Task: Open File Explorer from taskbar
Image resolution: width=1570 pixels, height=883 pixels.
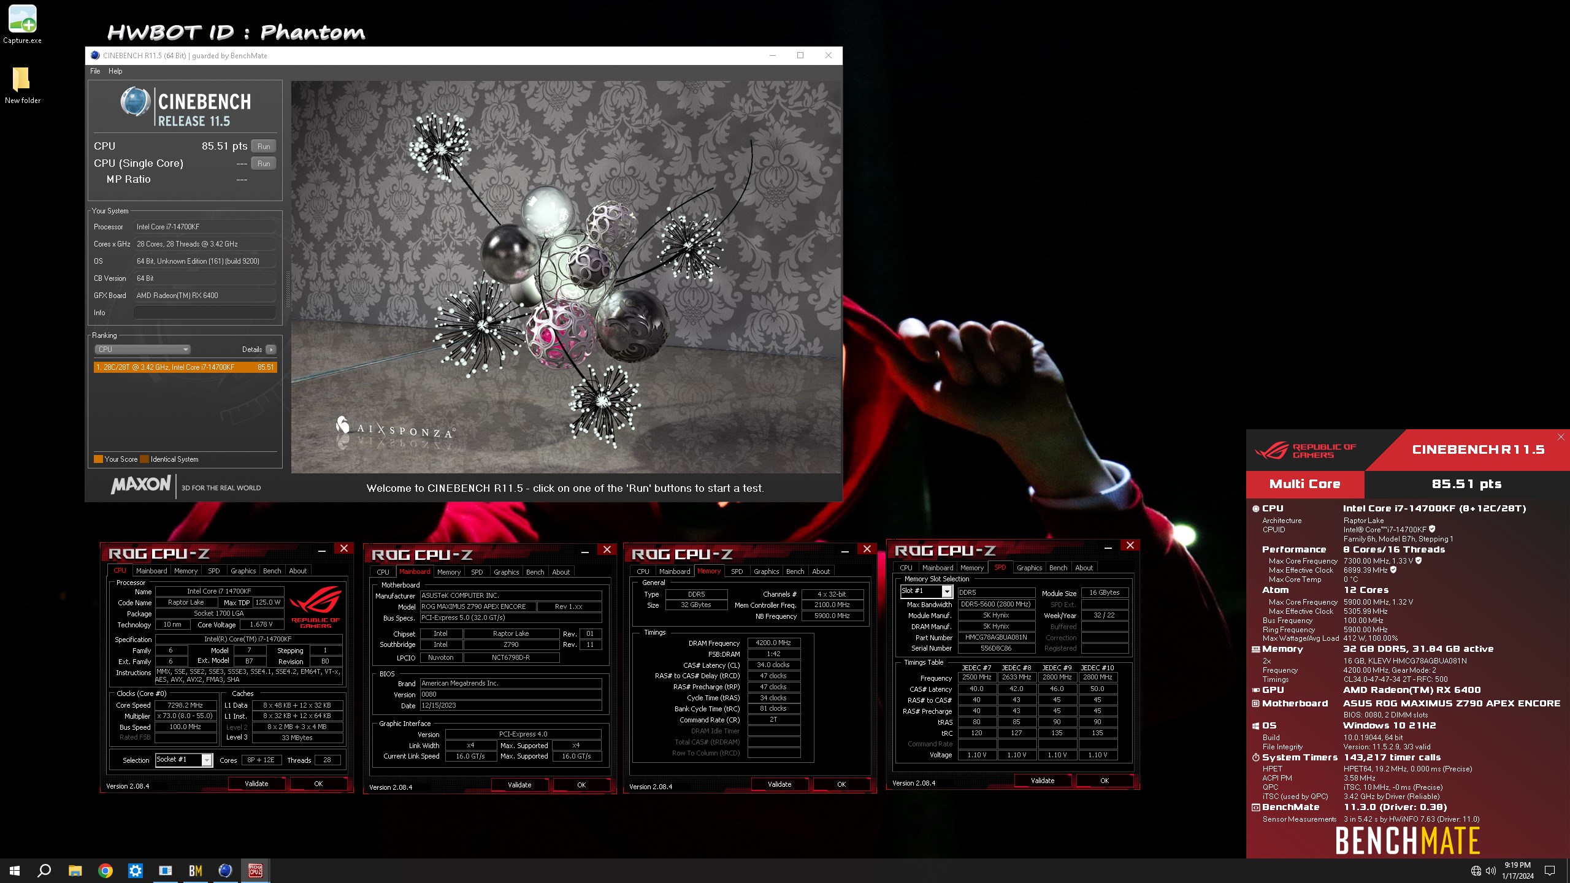Action: [75, 870]
